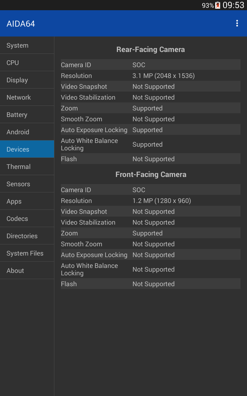Open the System section

click(27, 45)
